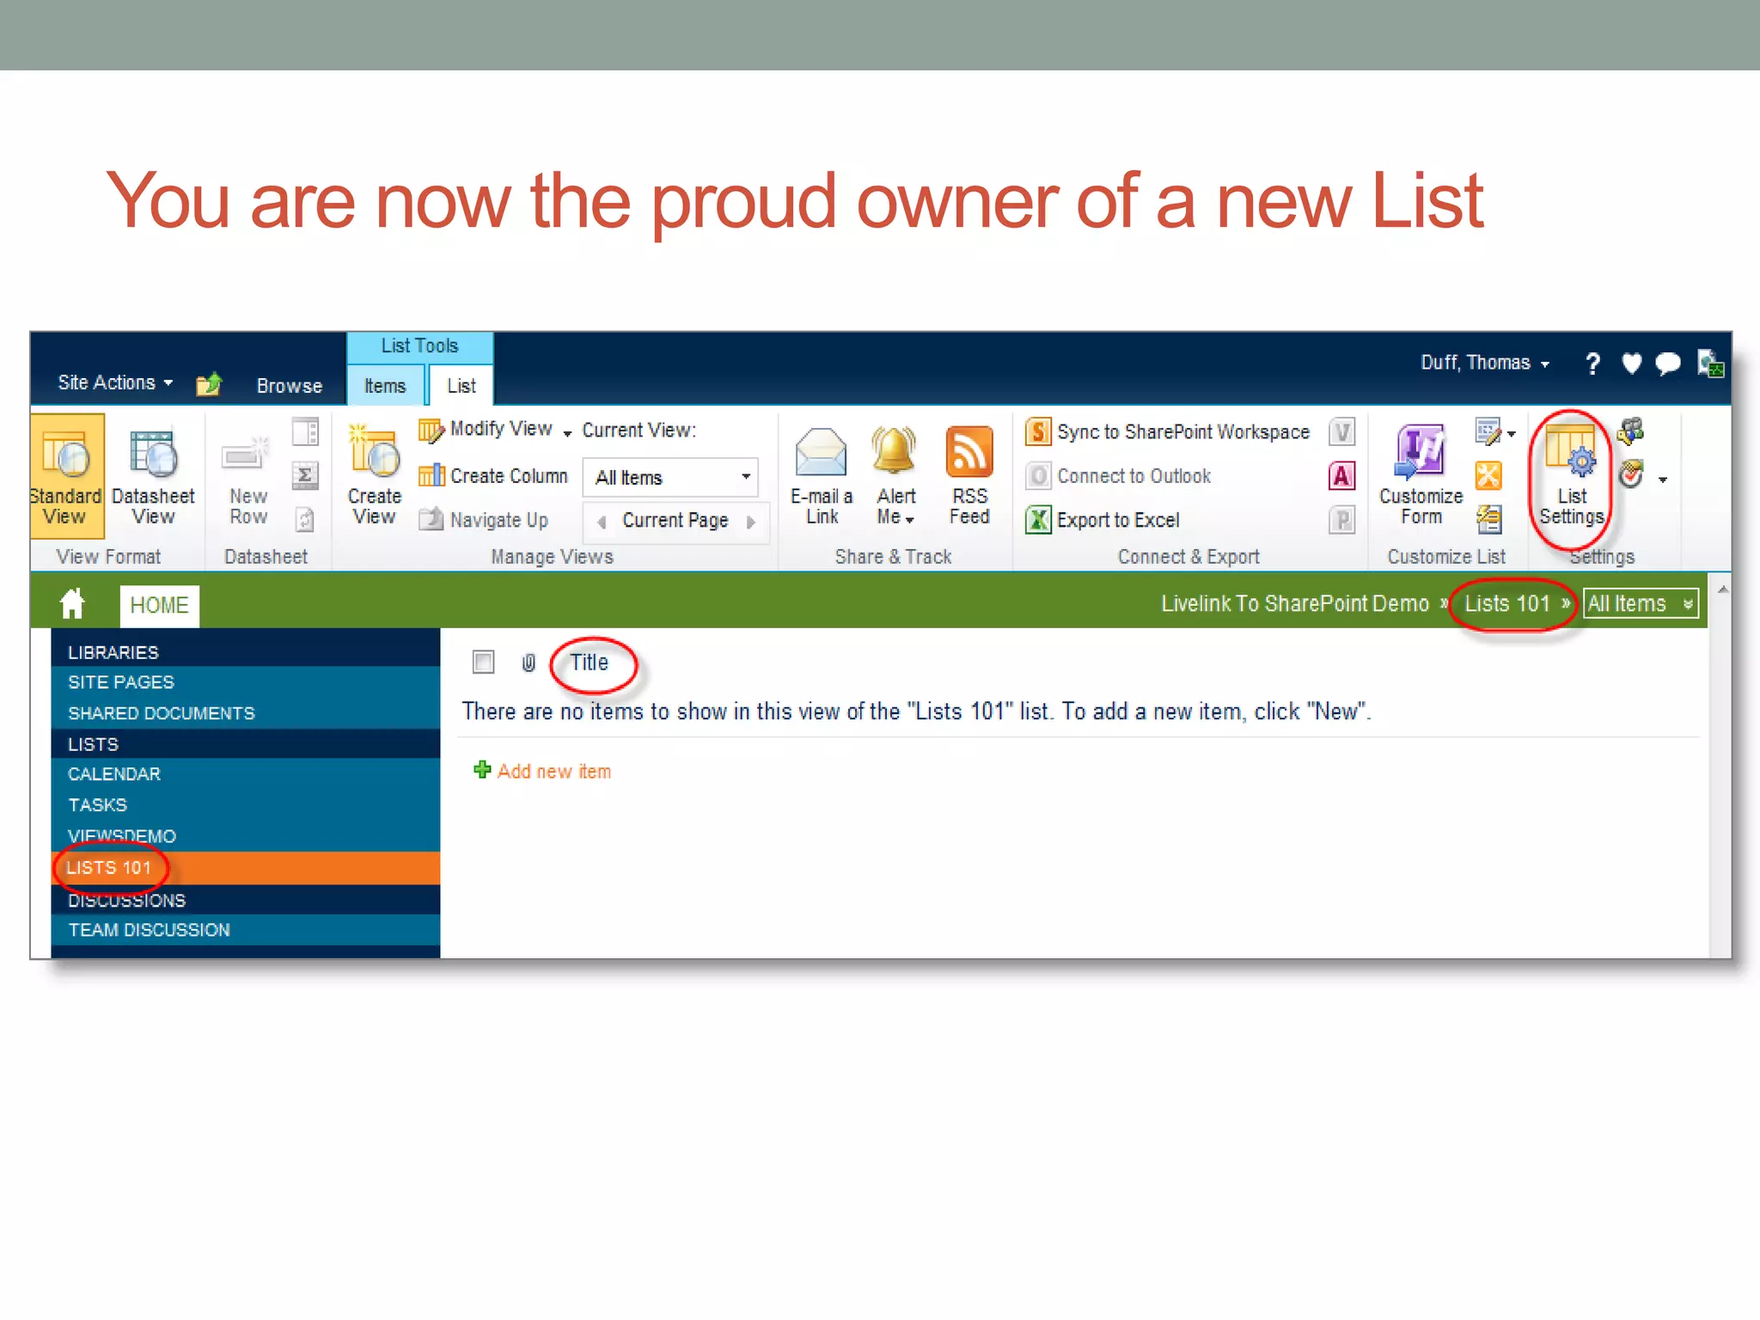Click the workflow settings icon
The height and width of the screenshot is (1320, 1760).
tap(1631, 474)
